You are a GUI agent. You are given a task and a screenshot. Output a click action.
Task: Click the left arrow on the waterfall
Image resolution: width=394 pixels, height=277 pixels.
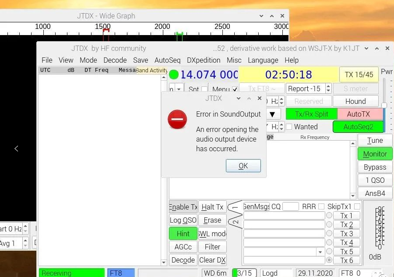coord(16,149)
